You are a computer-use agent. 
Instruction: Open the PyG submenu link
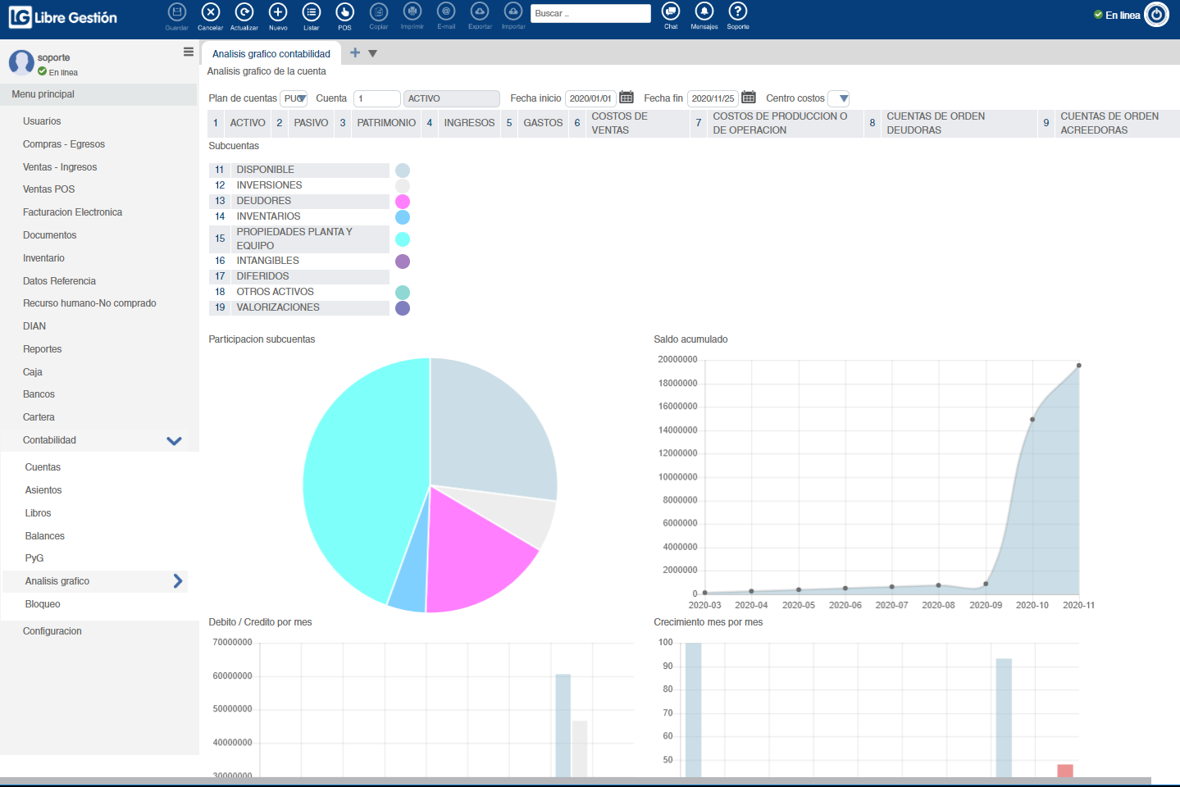tap(34, 558)
